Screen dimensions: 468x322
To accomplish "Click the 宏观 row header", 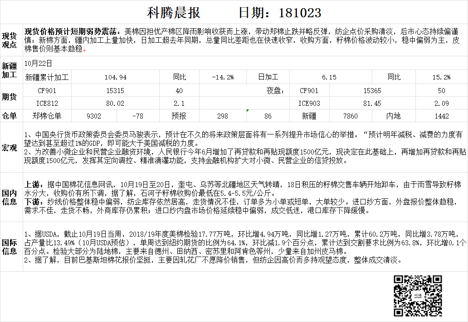I will tap(10, 148).
